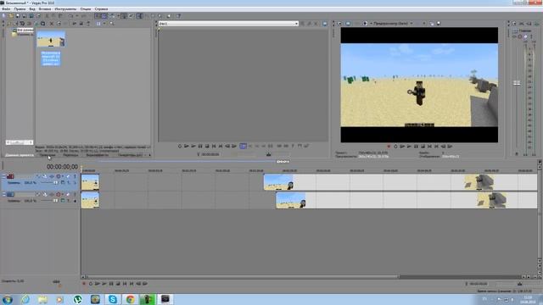Viewport: 543px width, 305px height.
Task: Open the Render As toolbar icon
Action: [31, 16]
